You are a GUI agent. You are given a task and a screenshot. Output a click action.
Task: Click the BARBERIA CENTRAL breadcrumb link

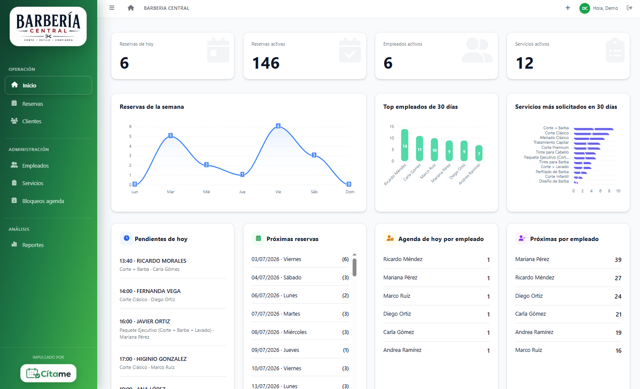pos(166,8)
